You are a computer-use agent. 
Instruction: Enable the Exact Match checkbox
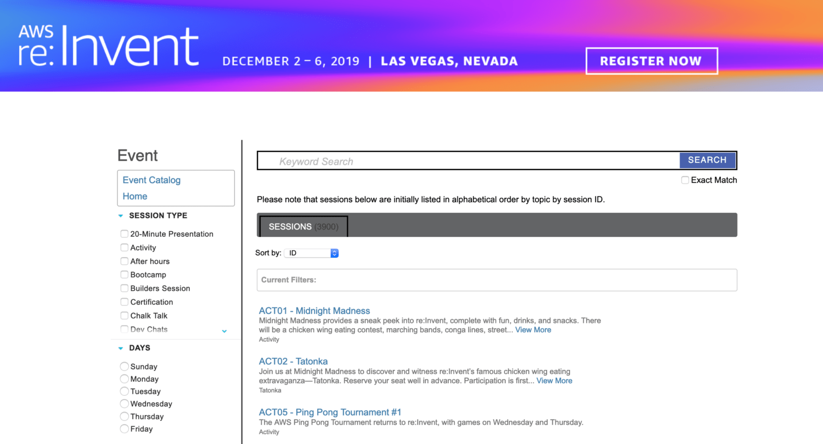tap(685, 180)
